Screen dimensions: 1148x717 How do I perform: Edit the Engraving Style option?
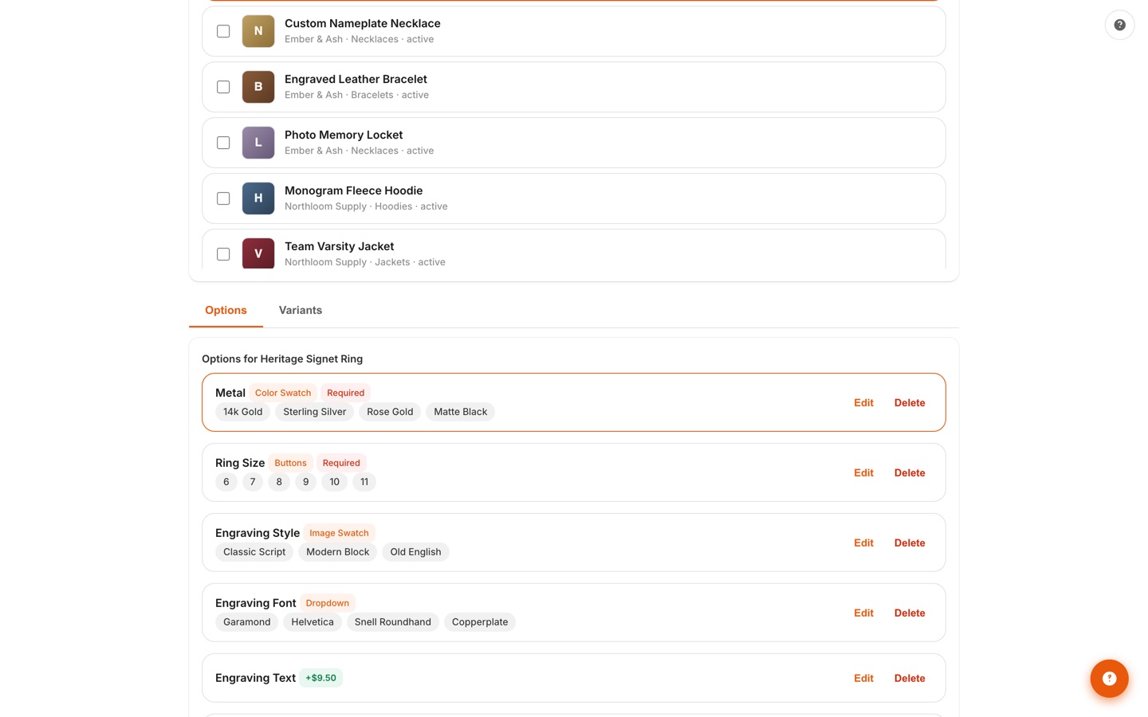[x=863, y=543]
